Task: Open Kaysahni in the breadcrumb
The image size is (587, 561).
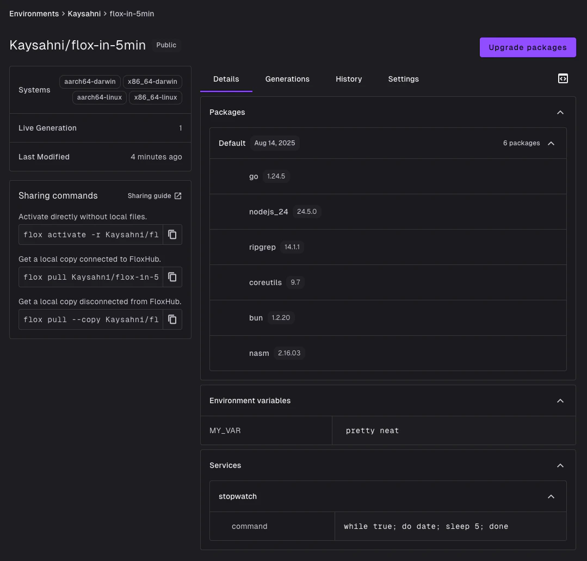Action: [x=84, y=14]
